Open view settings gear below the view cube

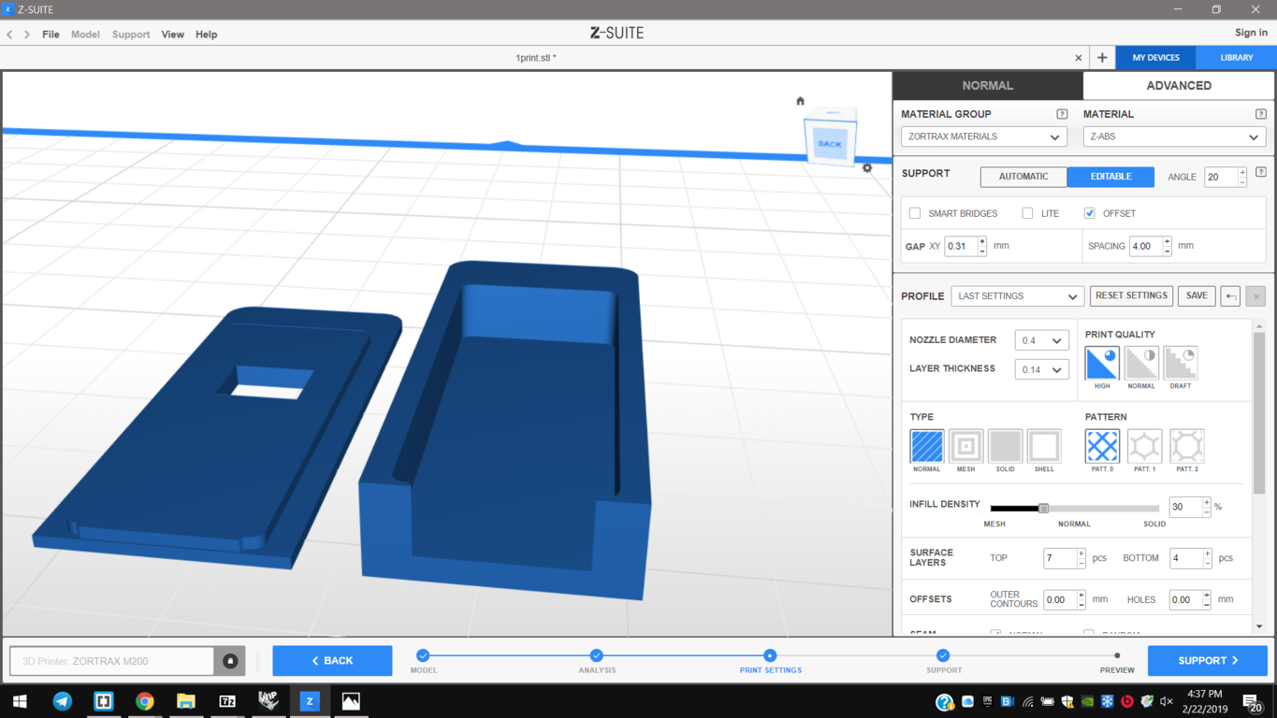click(x=867, y=168)
